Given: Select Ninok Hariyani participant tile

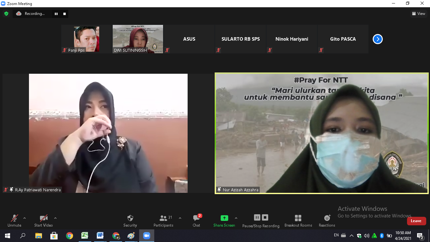Looking at the screenshot, I should pos(292,39).
